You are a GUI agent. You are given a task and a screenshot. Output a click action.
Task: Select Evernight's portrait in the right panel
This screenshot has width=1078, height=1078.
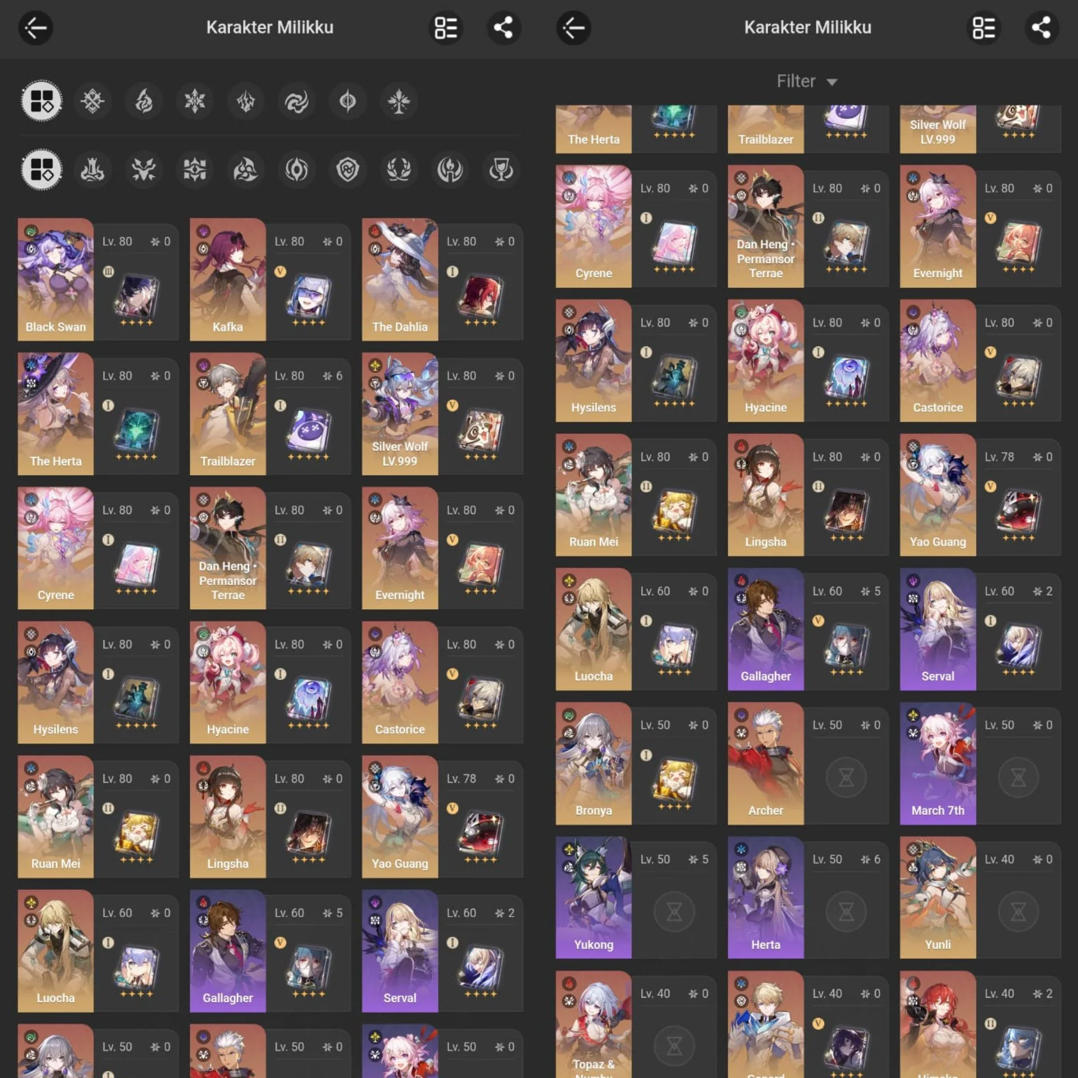tap(938, 226)
